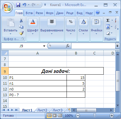
Task: Open the Стили styles group
Action: [83, 29]
